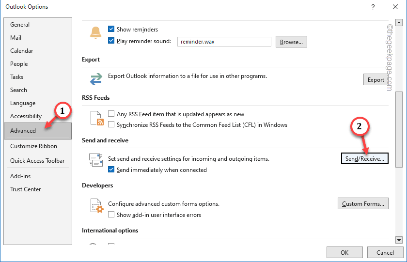
Task: Click the reminder bell icon
Action: (x=95, y=32)
